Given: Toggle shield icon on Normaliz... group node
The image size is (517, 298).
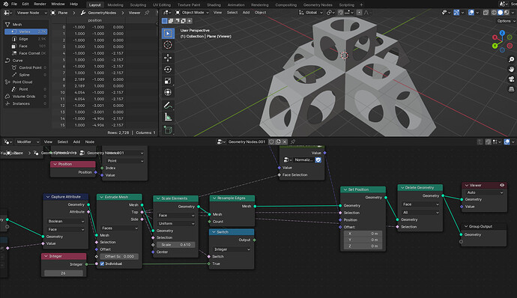Looking at the screenshot, I should click(x=318, y=160).
